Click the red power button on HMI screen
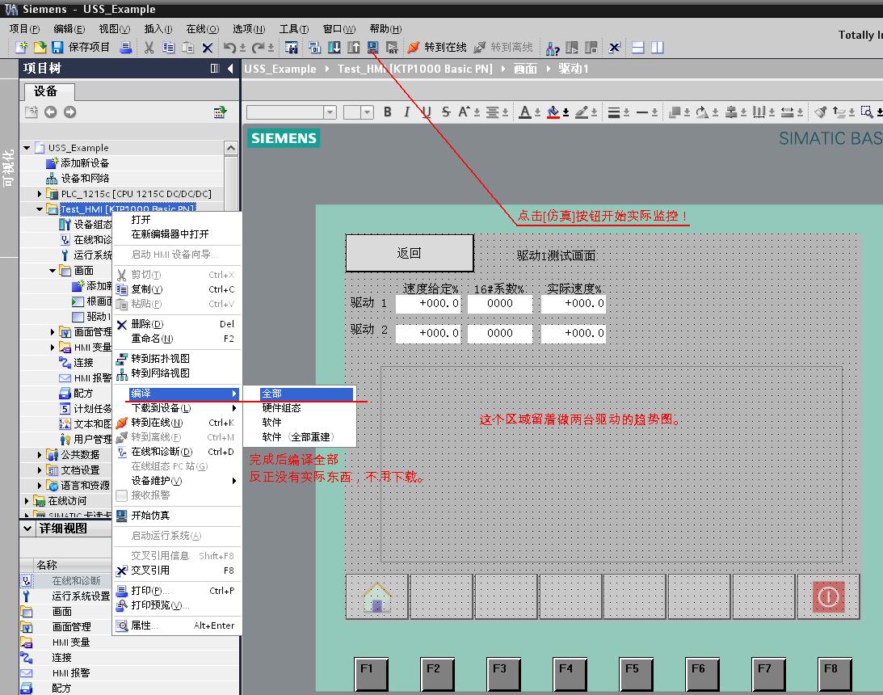The width and height of the screenshot is (883, 695). tap(828, 597)
